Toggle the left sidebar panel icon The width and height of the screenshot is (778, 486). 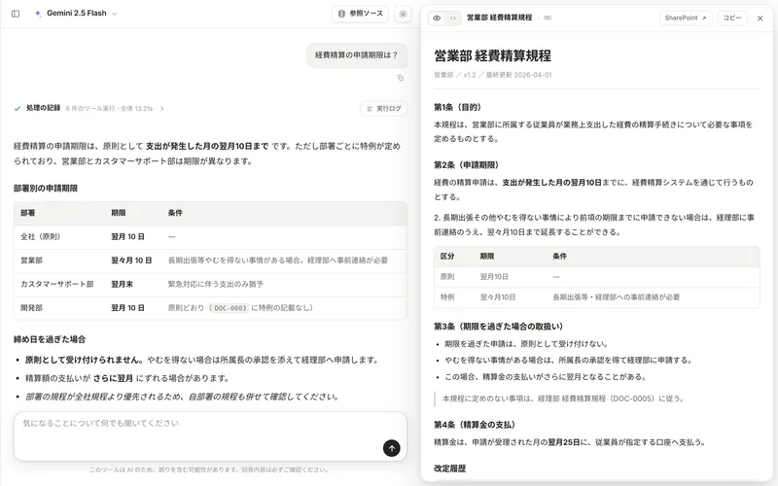pyautogui.click(x=16, y=14)
